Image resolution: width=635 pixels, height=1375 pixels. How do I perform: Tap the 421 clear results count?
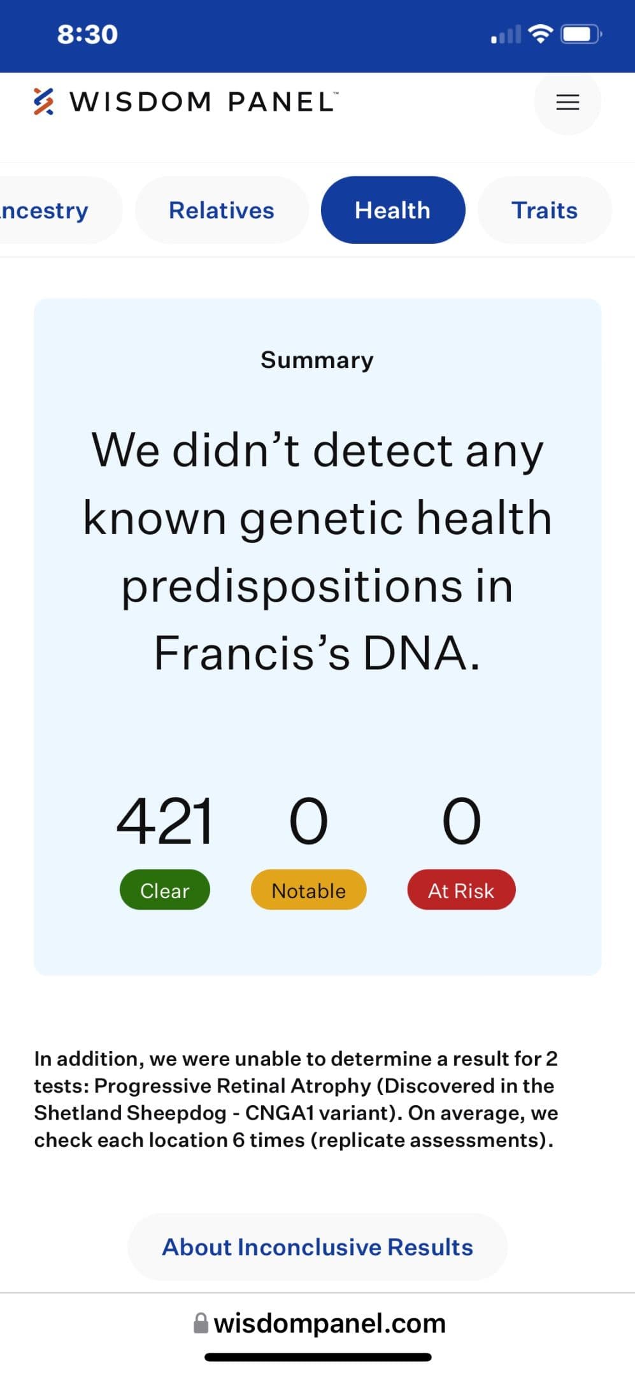point(164,822)
